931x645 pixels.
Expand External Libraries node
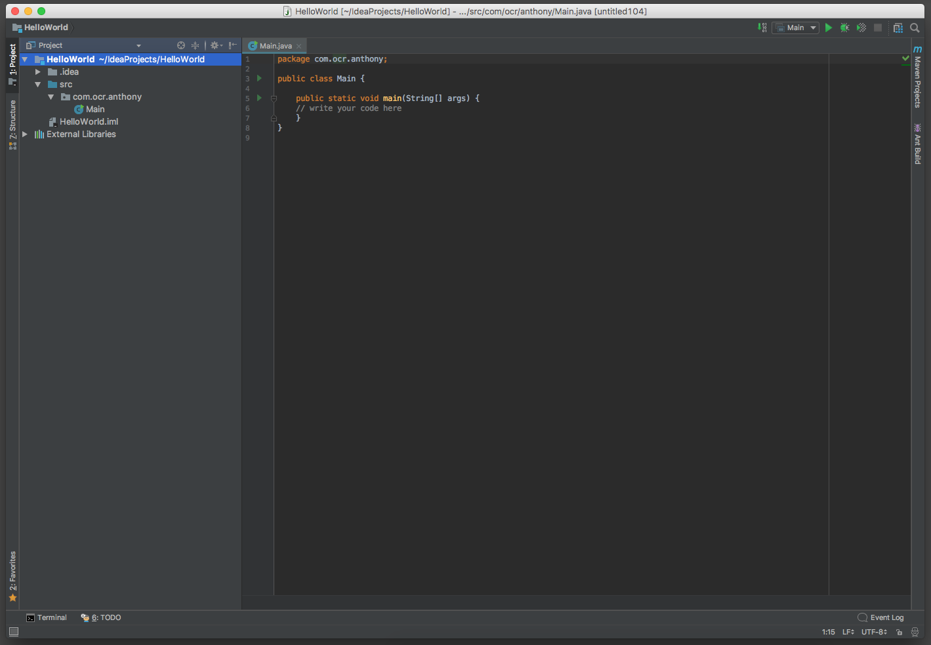25,134
